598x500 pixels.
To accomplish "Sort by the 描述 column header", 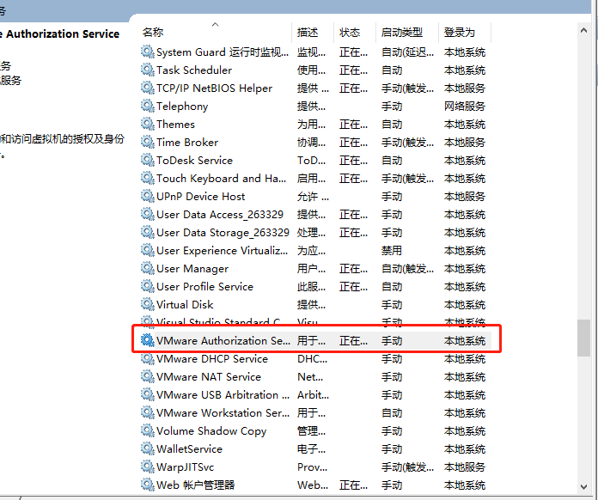I will tap(308, 33).
